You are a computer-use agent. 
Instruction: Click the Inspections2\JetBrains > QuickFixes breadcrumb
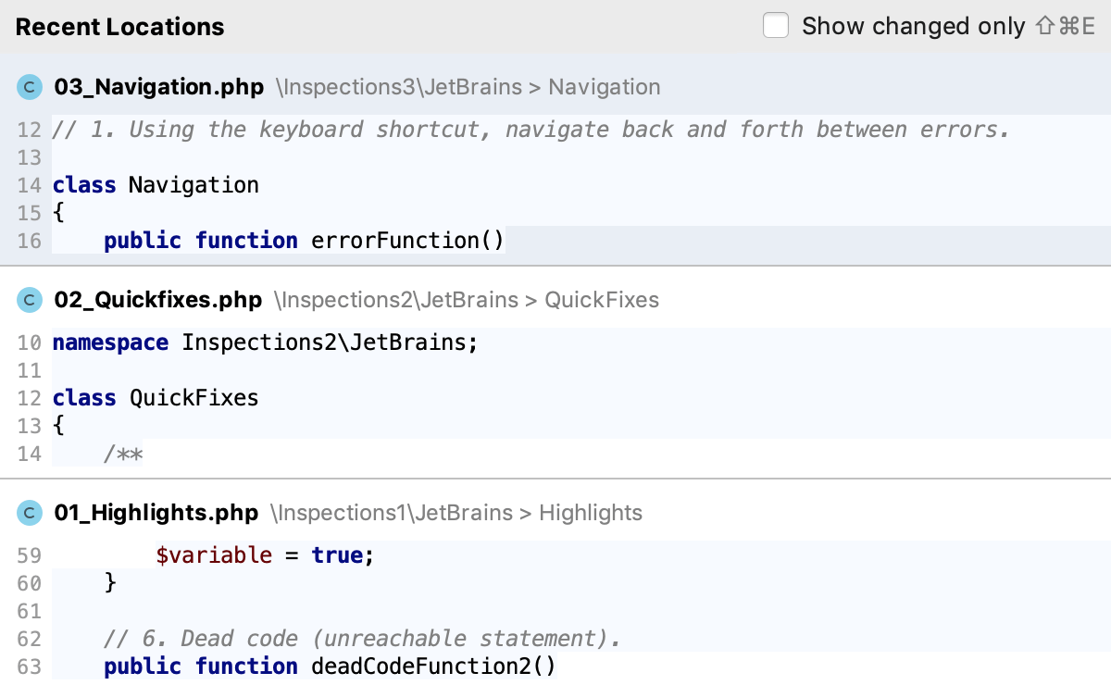[x=467, y=301]
